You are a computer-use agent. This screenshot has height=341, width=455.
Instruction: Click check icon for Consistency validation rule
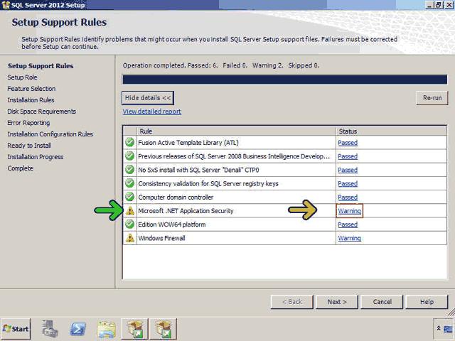click(129, 183)
